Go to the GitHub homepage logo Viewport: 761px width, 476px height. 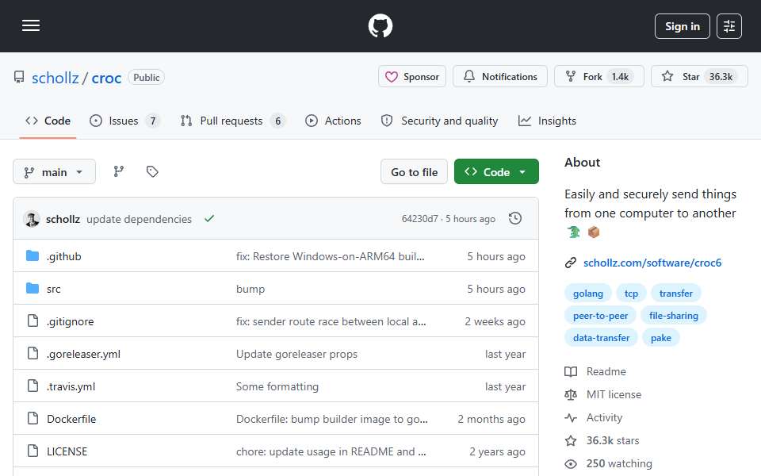[x=380, y=25]
